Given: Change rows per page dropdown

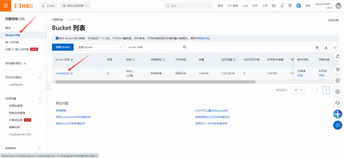Looking at the screenshot, I should [297, 90].
